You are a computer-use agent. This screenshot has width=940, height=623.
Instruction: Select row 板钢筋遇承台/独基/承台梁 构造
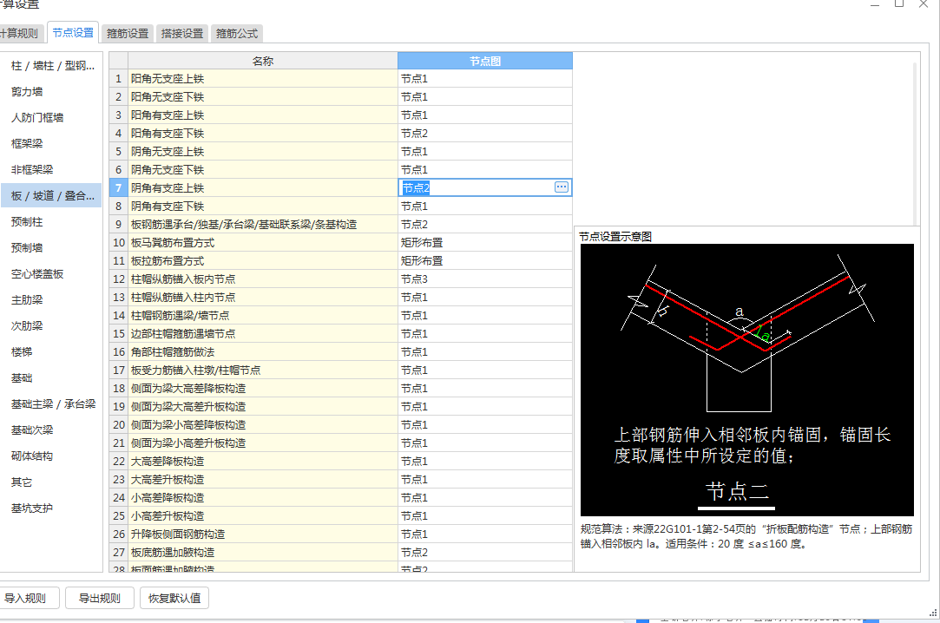tap(263, 224)
